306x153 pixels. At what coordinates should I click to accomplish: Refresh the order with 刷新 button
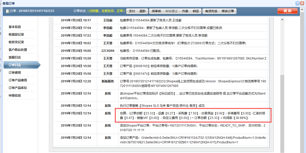tap(287, 11)
